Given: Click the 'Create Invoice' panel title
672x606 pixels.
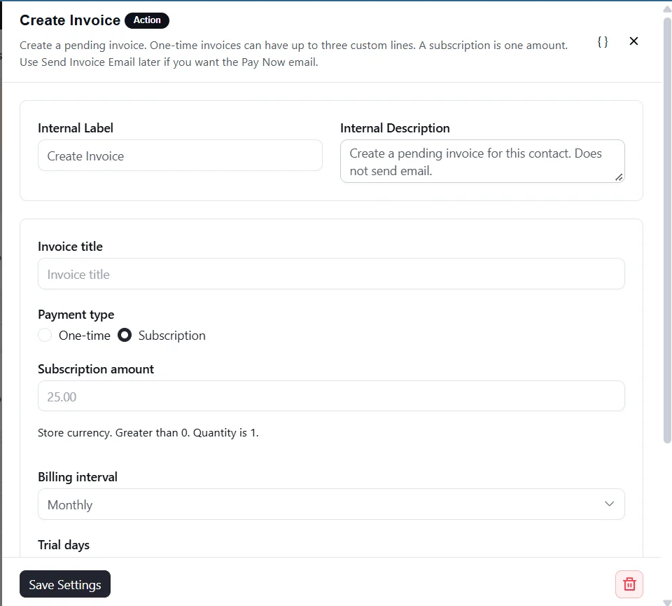Looking at the screenshot, I should (x=70, y=20).
